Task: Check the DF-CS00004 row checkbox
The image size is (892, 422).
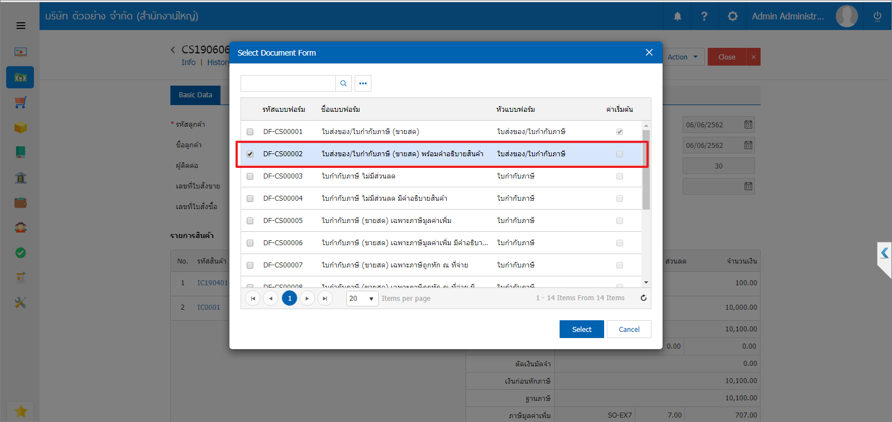Action: pyautogui.click(x=250, y=198)
